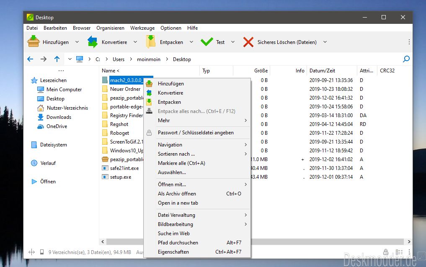Expand Datei Verwaltung submenu
This screenshot has height=267, width=426.
pos(197,215)
